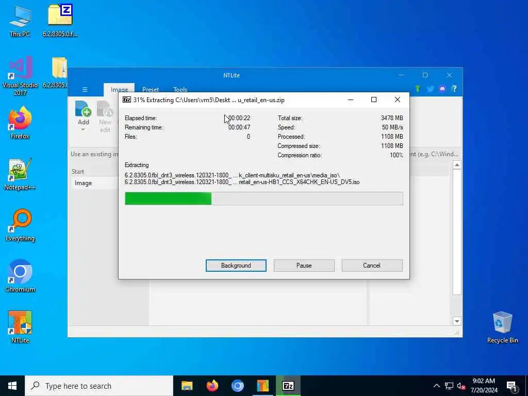This screenshot has height=396, width=528.
Task: Maximize the 7-Zip extraction dialog
Action: [374, 100]
